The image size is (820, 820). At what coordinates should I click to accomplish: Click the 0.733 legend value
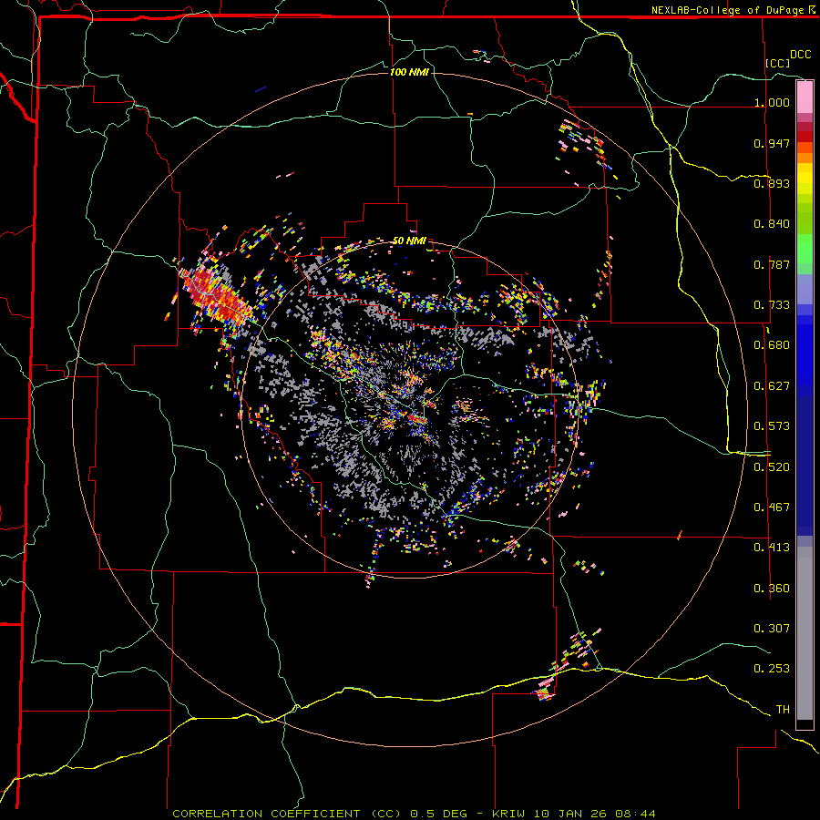(x=772, y=305)
